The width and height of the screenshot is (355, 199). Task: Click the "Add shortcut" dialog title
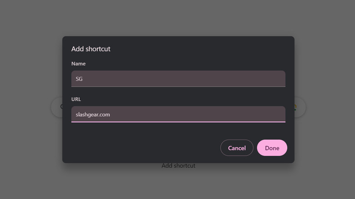[x=91, y=49]
